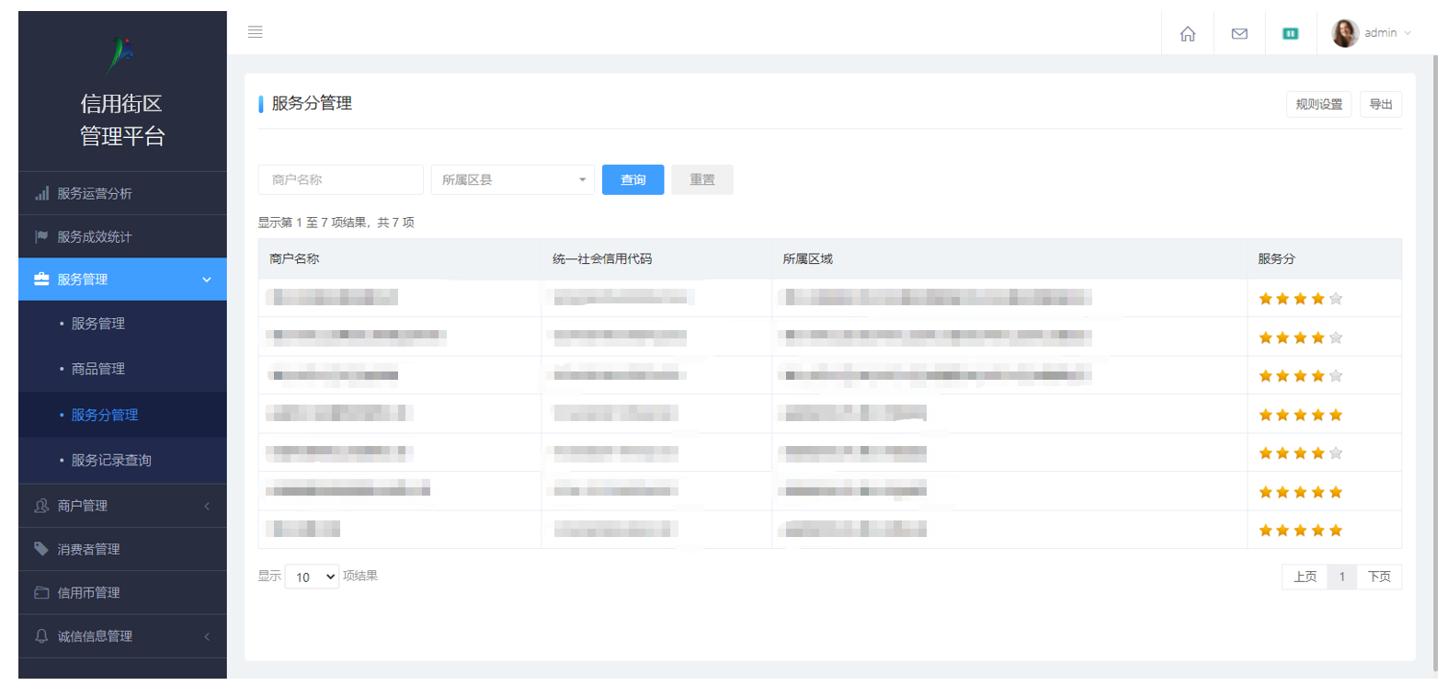Click the green book icon in header

click(1291, 34)
